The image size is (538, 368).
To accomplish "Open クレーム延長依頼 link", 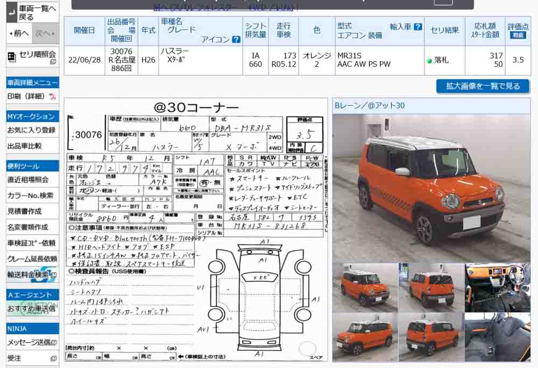I will [32, 259].
